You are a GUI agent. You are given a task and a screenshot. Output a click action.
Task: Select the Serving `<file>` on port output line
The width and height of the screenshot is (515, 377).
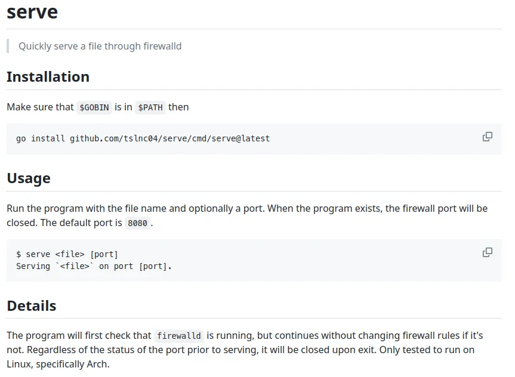click(94, 266)
